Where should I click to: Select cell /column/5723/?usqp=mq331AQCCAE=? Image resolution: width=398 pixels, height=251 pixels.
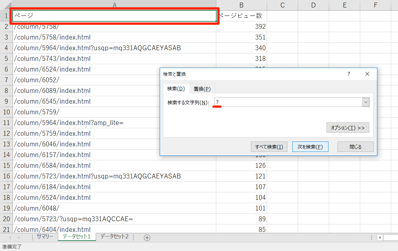[x=114, y=219]
